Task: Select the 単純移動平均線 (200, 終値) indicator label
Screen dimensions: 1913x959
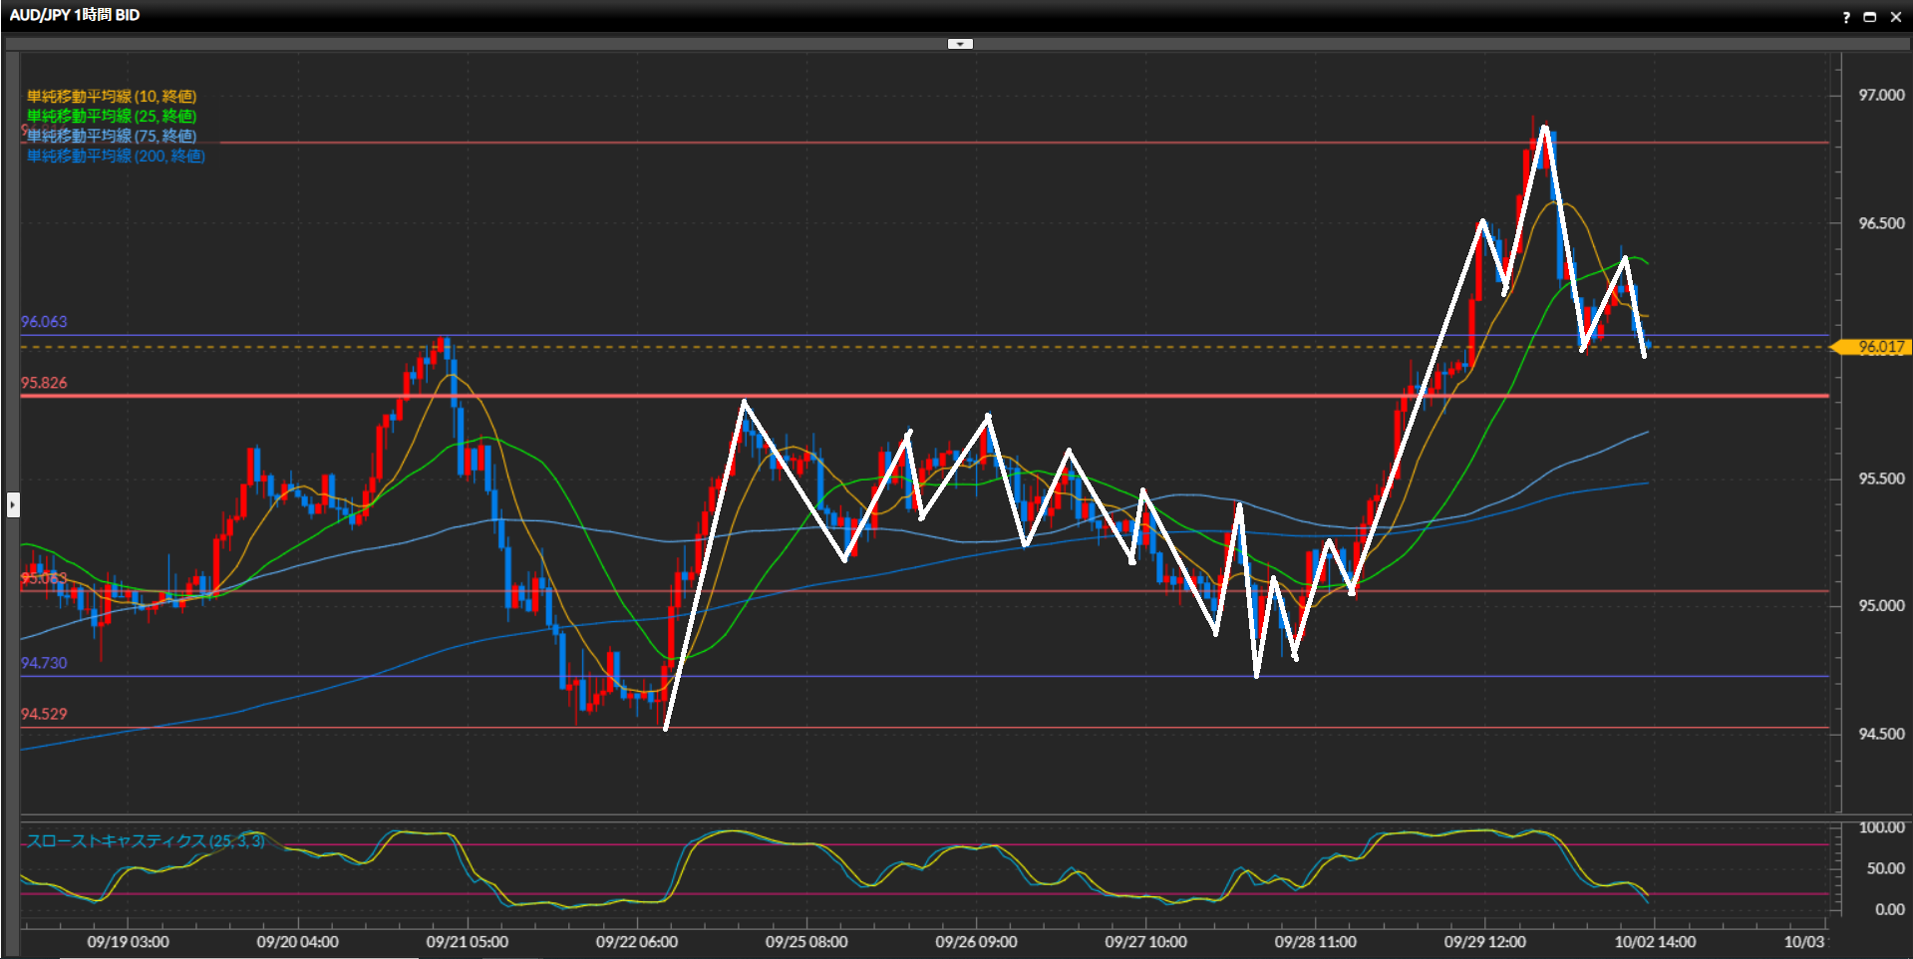Action: (x=116, y=157)
